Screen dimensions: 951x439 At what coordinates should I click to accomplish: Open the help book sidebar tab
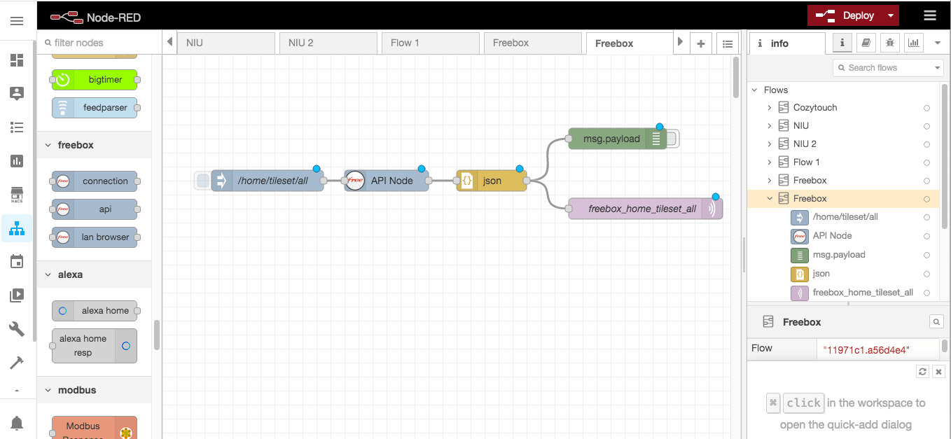click(x=866, y=43)
